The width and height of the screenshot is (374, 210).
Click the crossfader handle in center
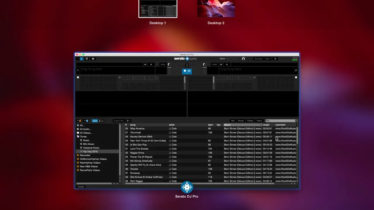187,66
